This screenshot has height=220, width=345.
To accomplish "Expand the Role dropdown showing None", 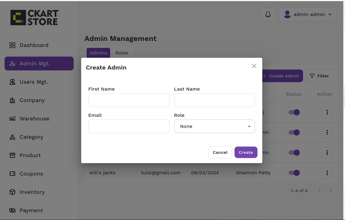I will [x=214, y=126].
